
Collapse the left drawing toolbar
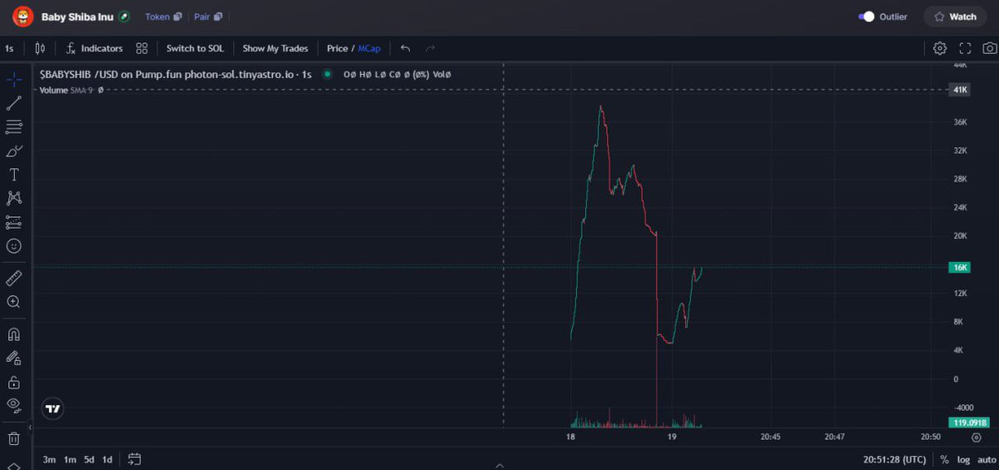(x=30, y=427)
